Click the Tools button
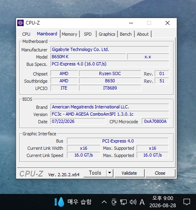Screen dimensions: 196x210 click(95, 173)
